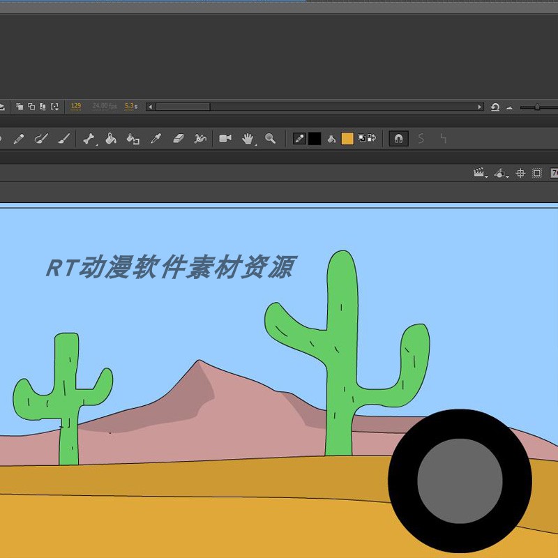Toggle Snap to Objects magnet button
This screenshot has height=558, width=558.
click(x=398, y=138)
